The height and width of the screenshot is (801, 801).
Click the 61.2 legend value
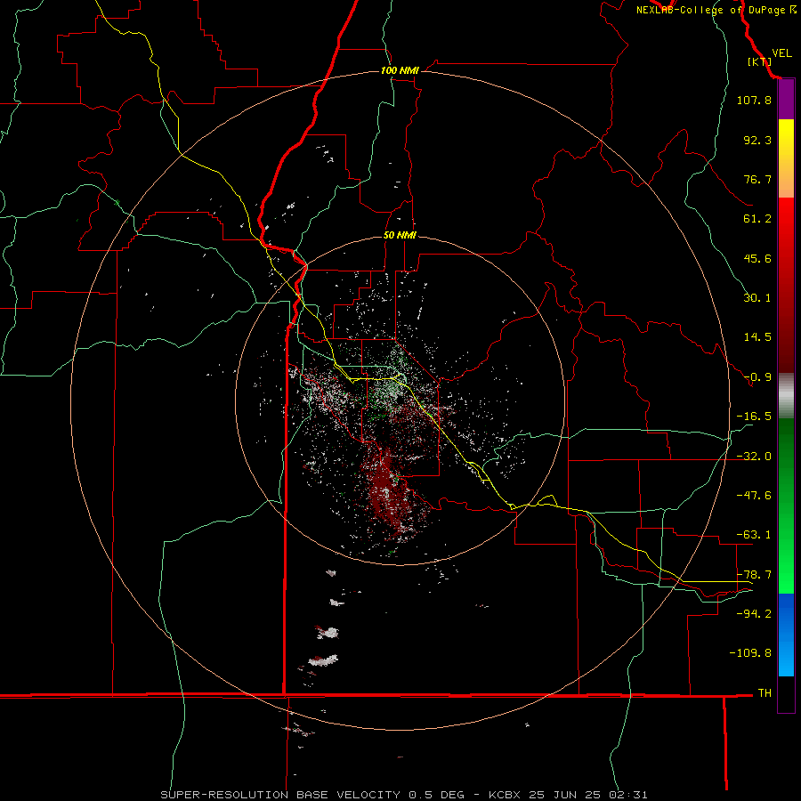[x=757, y=219]
